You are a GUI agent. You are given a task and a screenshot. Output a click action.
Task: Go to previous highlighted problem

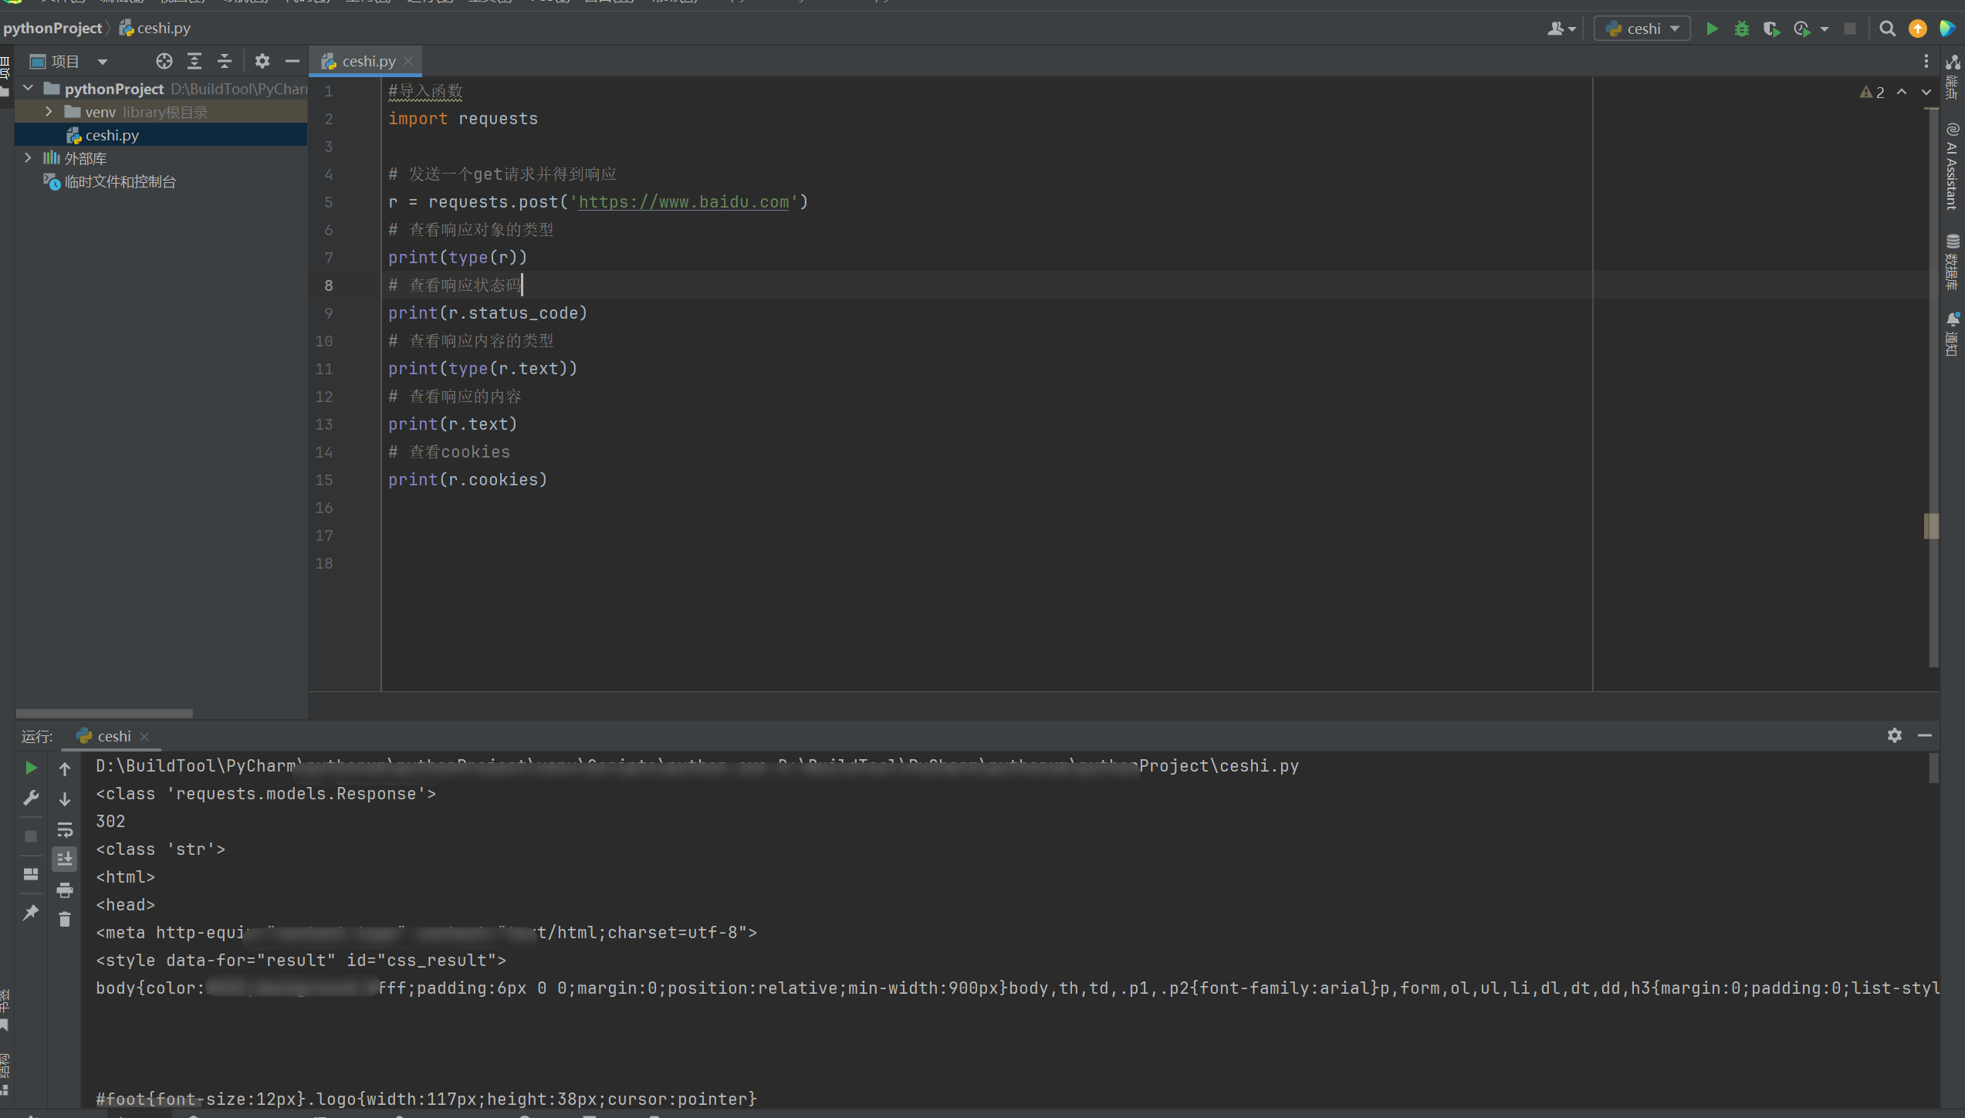1902,92
